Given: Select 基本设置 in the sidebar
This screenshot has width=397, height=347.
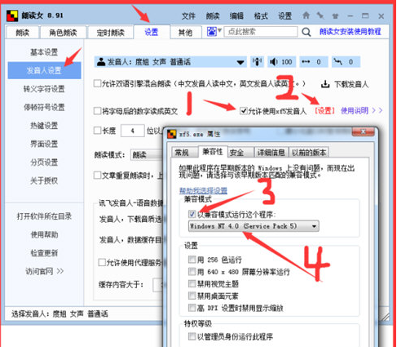Looking at the screenshot, I should pos(44,52).
